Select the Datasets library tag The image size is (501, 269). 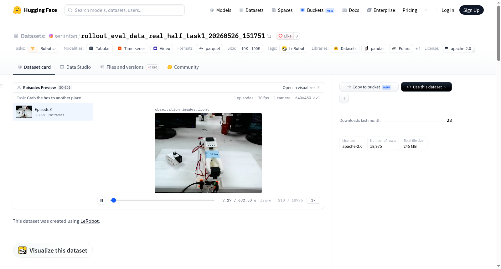coord(345,48)
